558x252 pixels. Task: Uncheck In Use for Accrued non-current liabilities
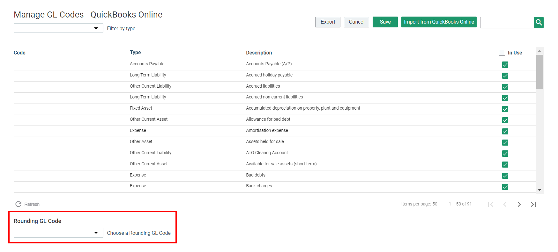pyautogui.click(x=505, y=98)
